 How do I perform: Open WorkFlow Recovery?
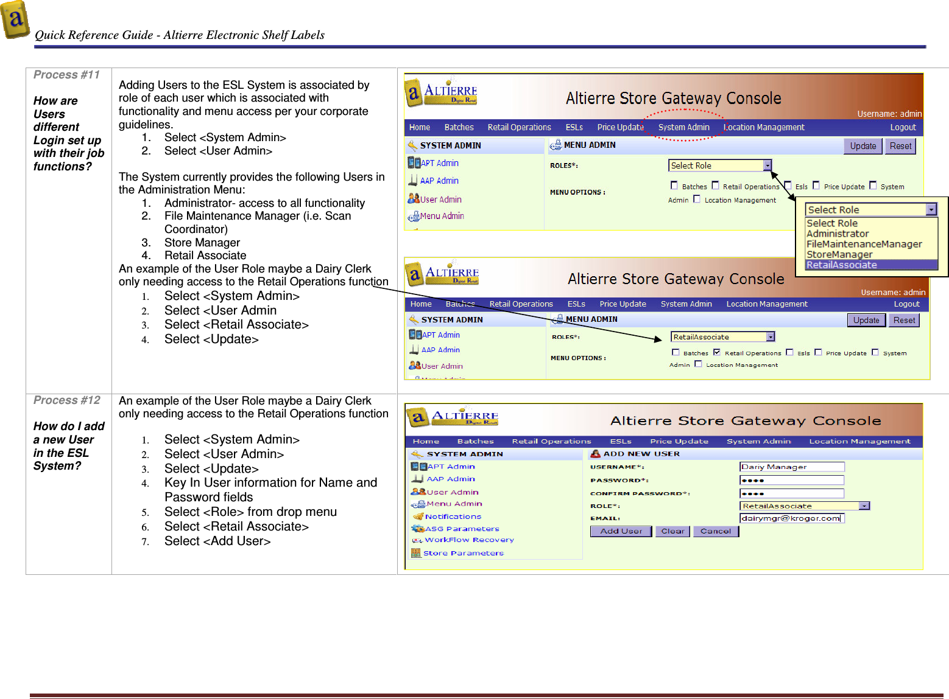coord(465,540)
